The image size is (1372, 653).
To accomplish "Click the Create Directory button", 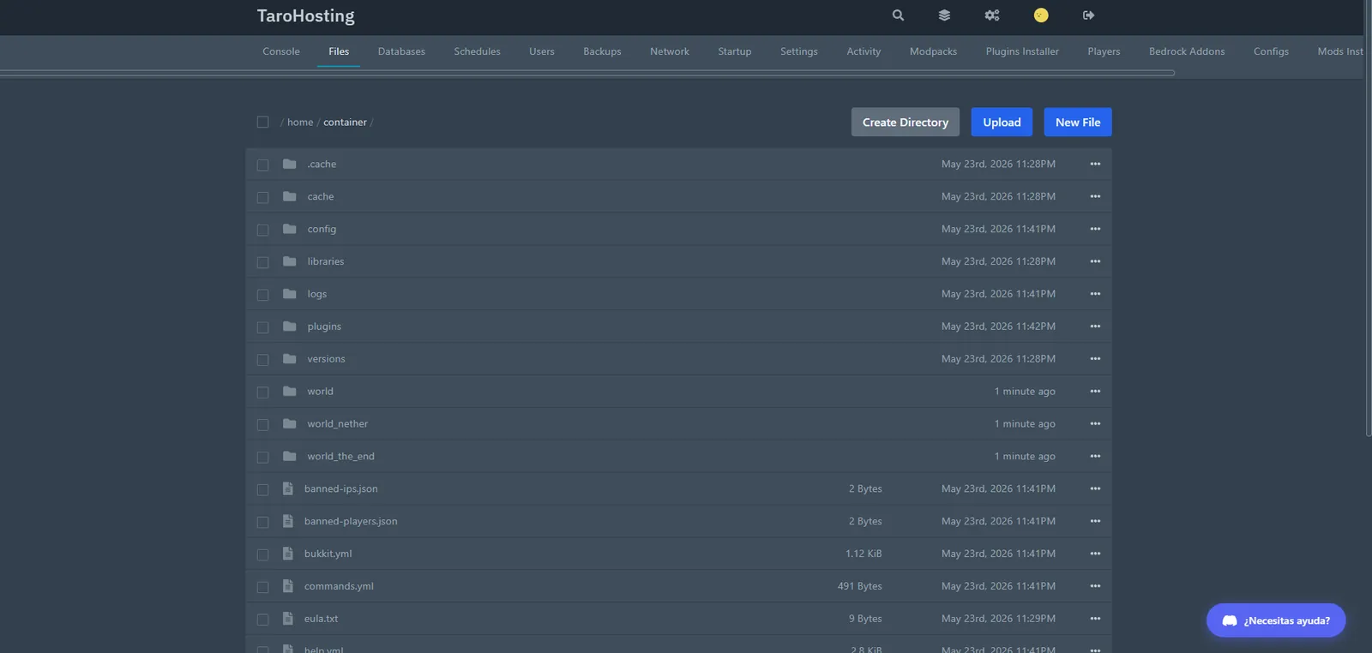I will (x=906, y=122).
